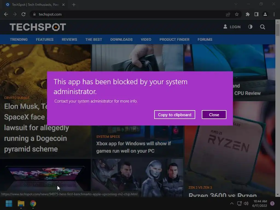Click the hand holding cable thumbnail

[x=138, y=58]
